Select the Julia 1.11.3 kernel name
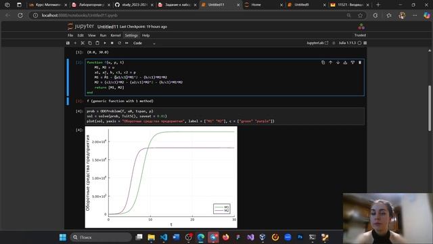433x244 pixels. [347, 43]
